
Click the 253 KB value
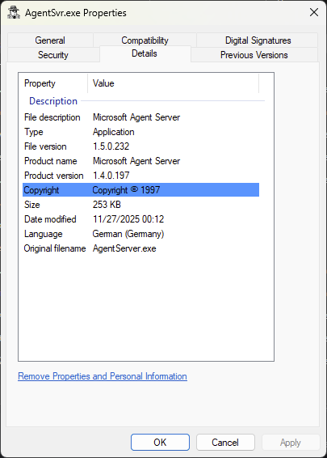coord(107,205)
